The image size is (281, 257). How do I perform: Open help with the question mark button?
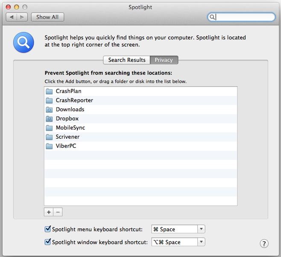click(264, 244)
